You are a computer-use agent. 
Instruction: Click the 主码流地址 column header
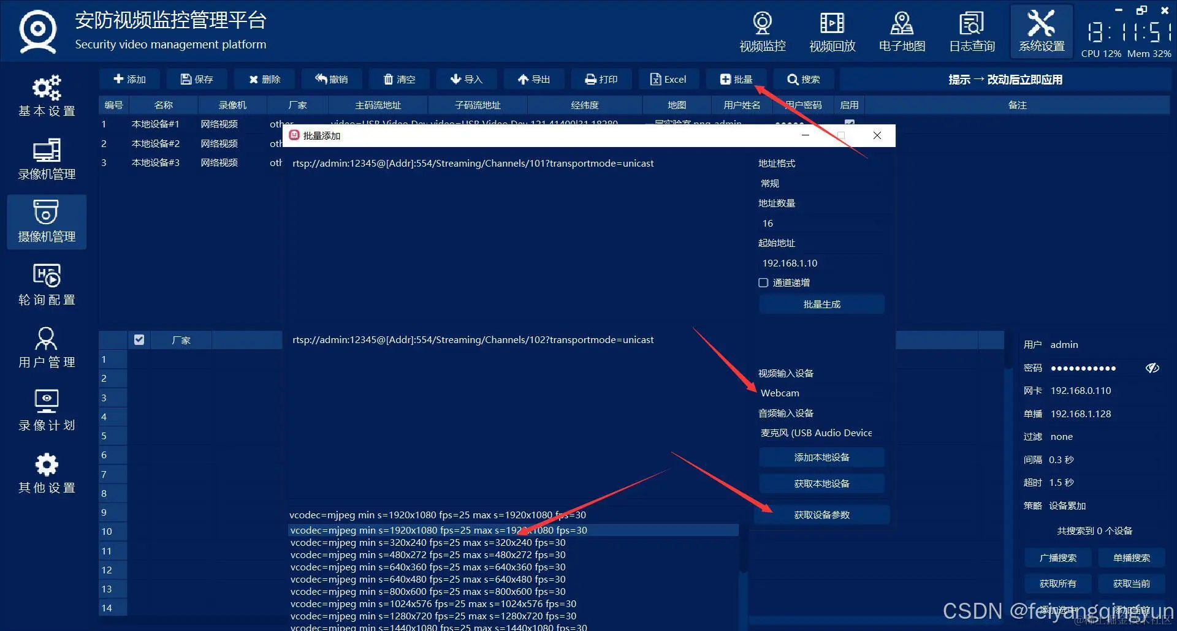tap(378, 105)
